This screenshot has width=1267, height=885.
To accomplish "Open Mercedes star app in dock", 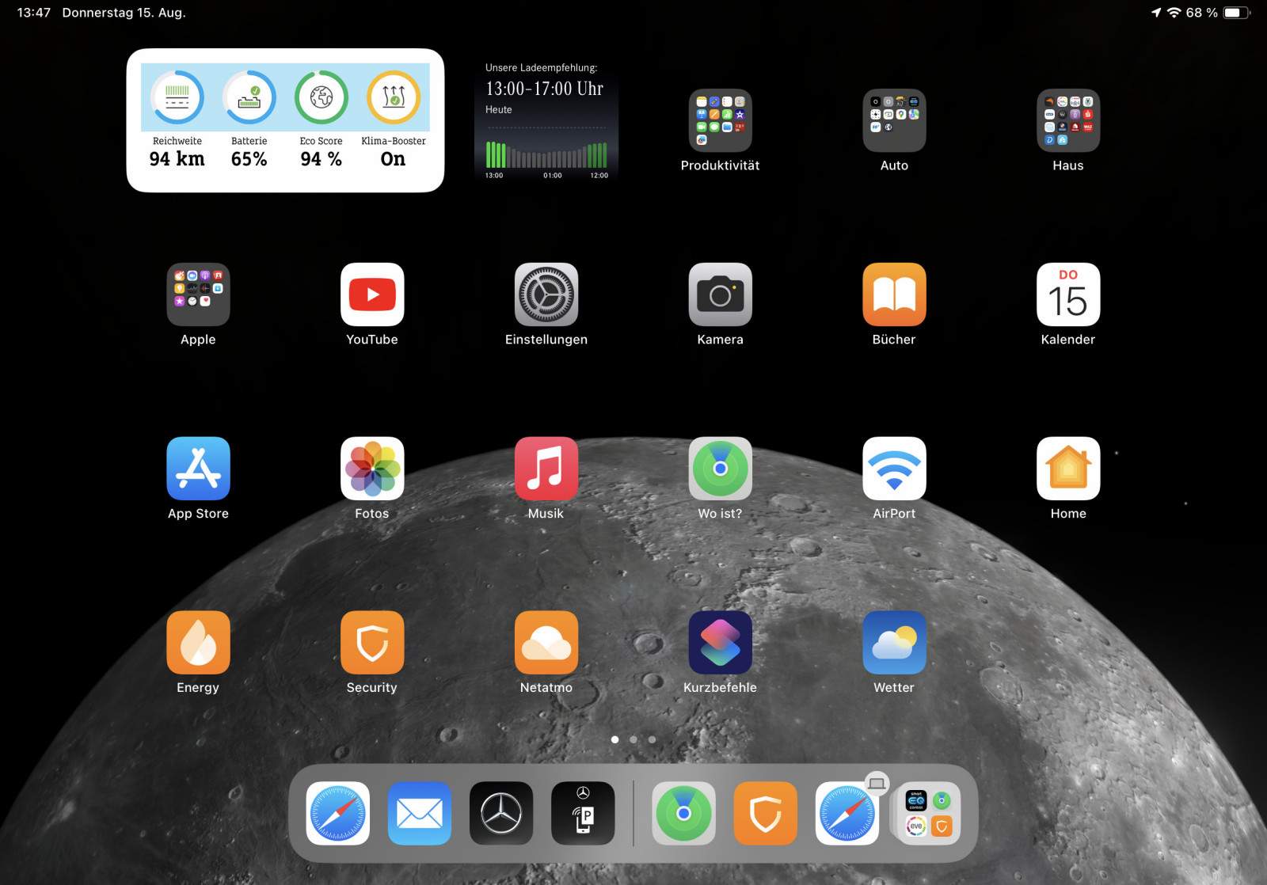I will click(501, 813).
